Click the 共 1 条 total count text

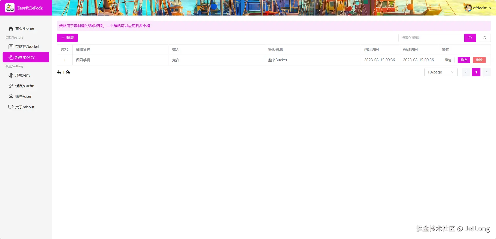[64, 72]
